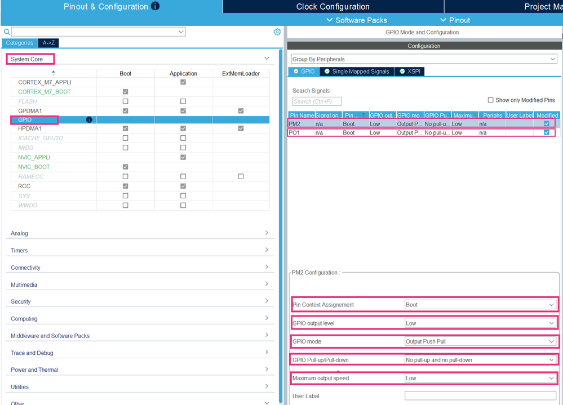
Task: Open the Group By Peripherals dropdown
Action: pos(424,59)
